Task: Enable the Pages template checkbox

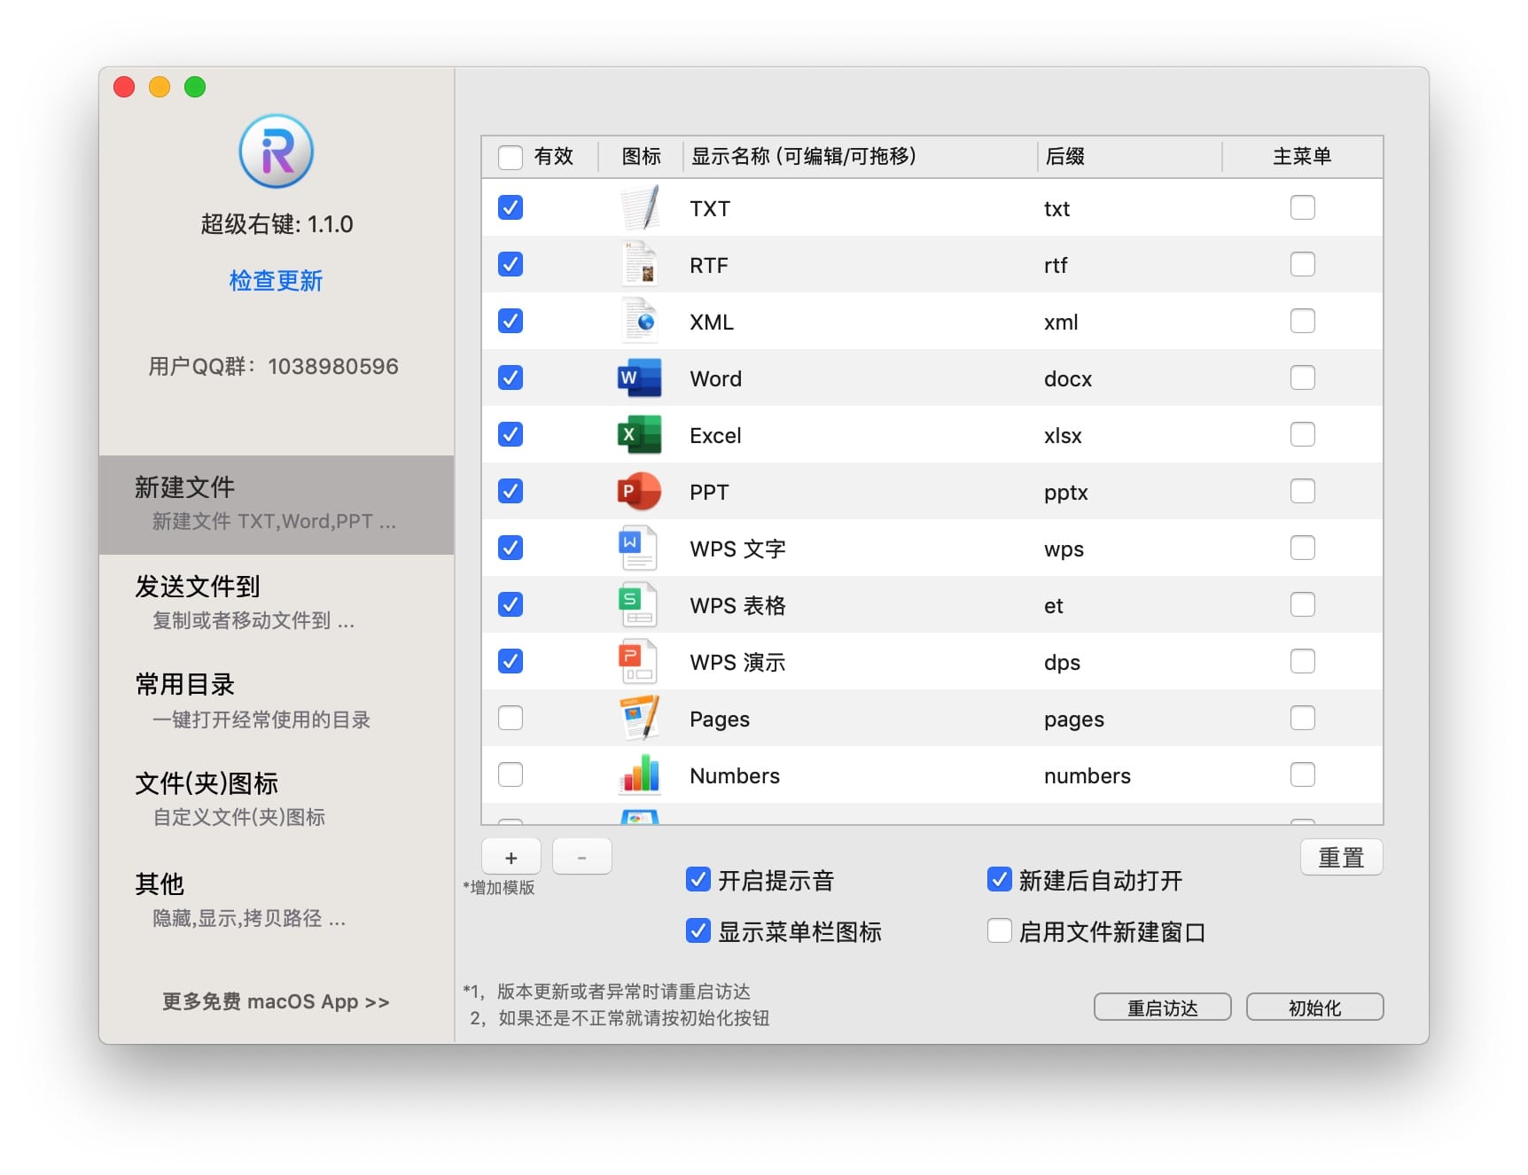Action: 511,718
